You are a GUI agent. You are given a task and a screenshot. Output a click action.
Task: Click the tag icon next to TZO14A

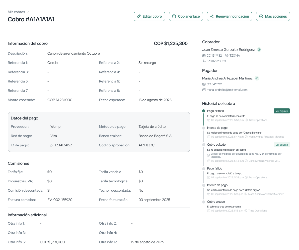[x=227, y=56]
